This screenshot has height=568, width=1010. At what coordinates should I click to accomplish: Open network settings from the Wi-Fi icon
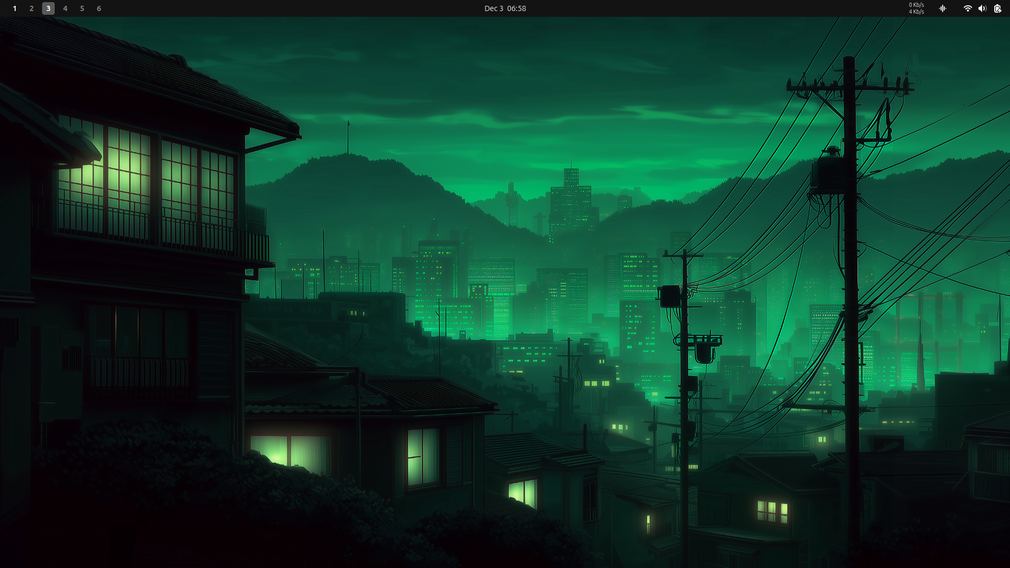tap(968, 8)
